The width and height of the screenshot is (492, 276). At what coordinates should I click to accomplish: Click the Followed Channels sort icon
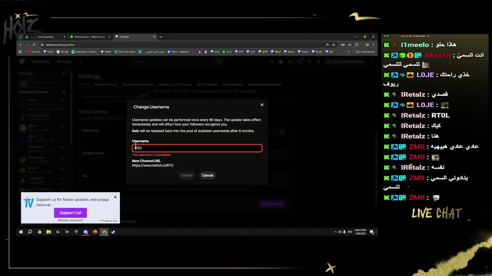(64, 92)
